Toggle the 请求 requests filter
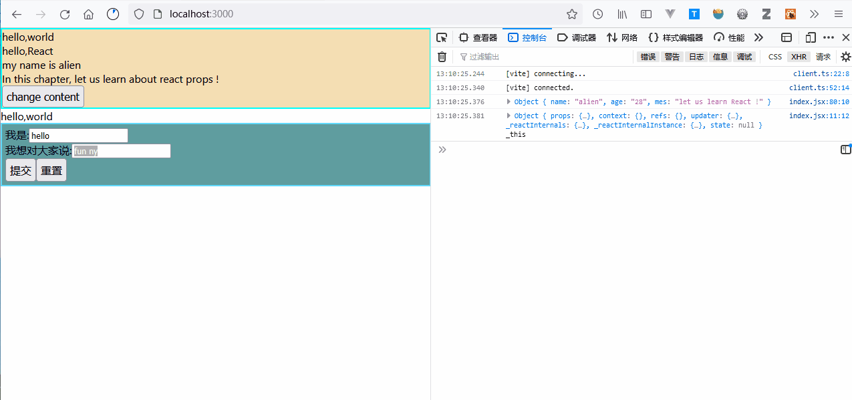This screenshot has width=852, height=400. (823, 57)
